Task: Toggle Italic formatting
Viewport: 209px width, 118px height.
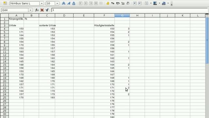Action: (69, 3)
